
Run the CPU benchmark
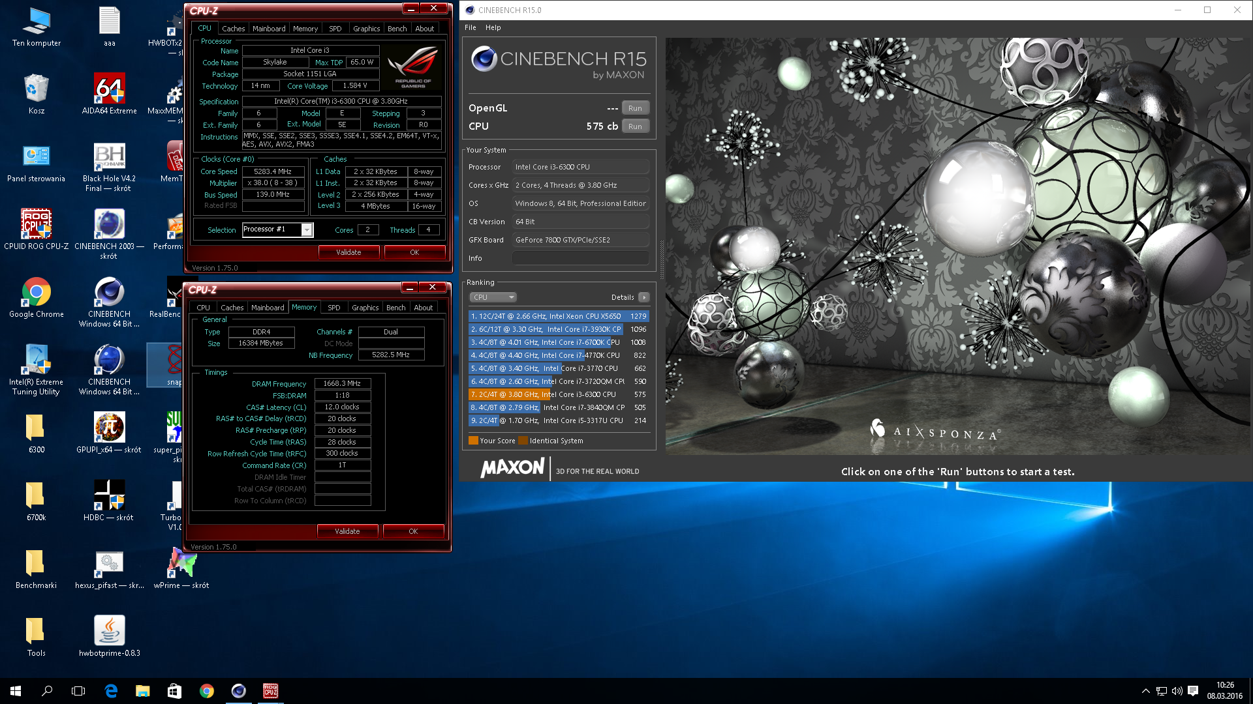635,126
